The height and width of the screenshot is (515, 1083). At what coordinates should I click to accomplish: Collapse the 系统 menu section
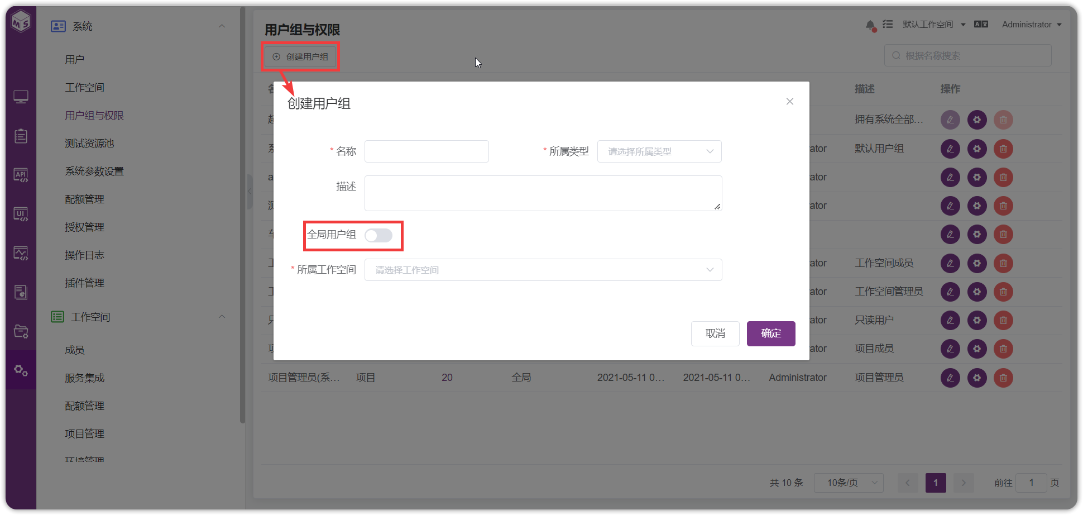tap(222, 26)
